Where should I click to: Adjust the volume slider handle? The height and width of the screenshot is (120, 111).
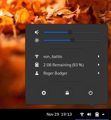(x=70, y=32)
